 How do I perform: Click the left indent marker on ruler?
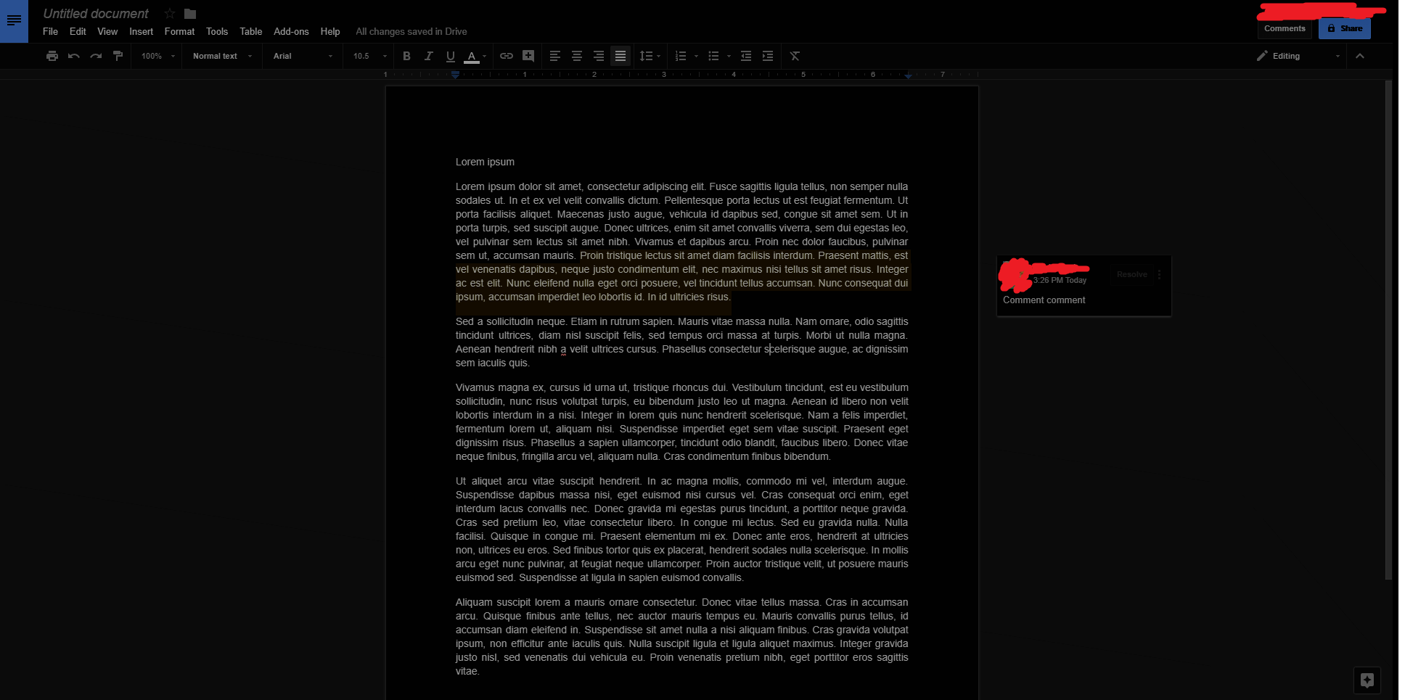pyautogui.click(x=455, y=75)
